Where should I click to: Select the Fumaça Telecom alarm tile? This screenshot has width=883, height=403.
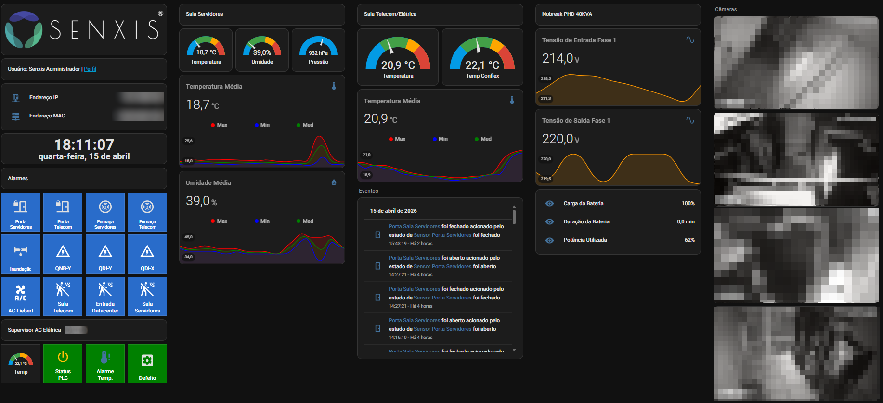pyautogui.click(x=147, y=212)
